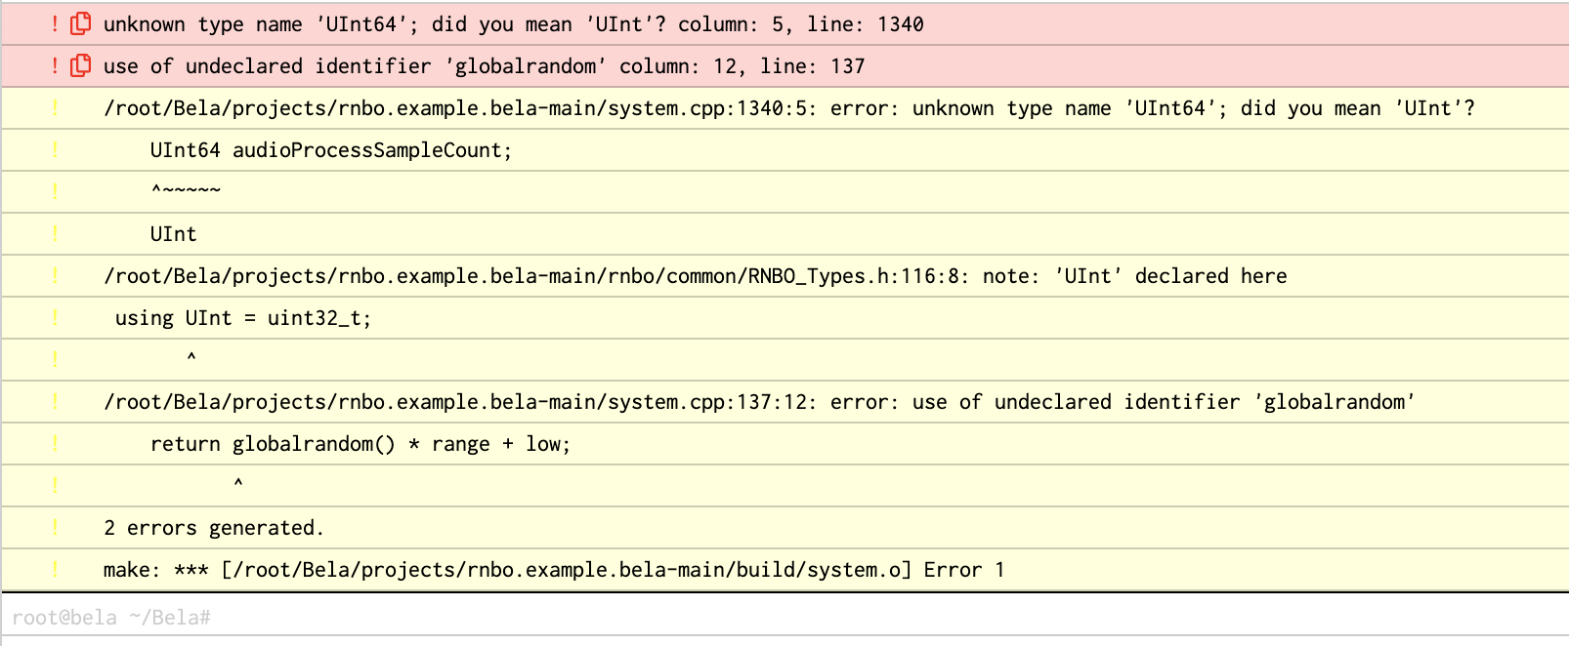1569x646 pixels.
Task: Click the system.cpp:137:12 error path line
Action: [x=759, y=402]
